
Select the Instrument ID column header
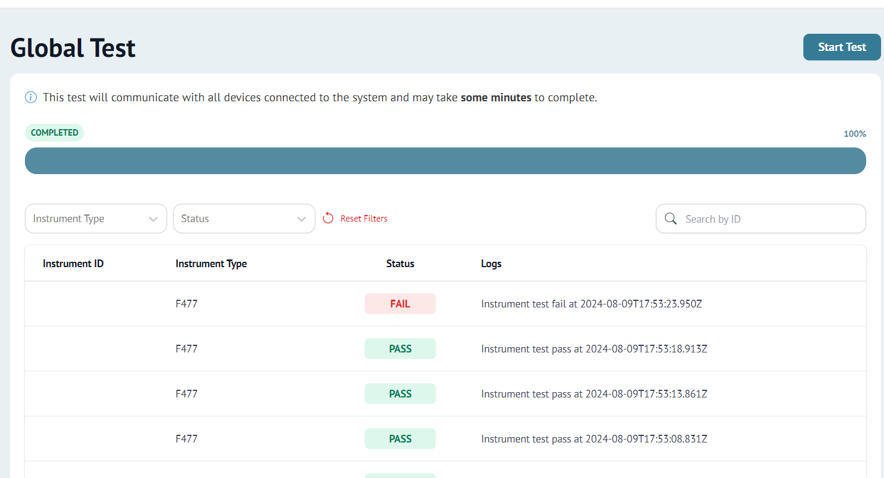point(74,264)
